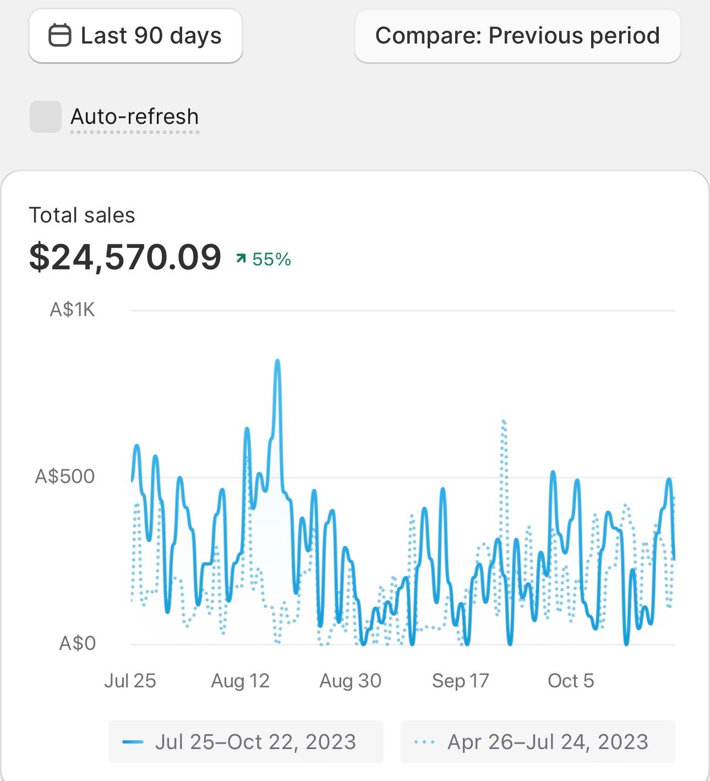Toggle the Jul 25–Oct 22, 2023 legend series
This screenshot has height=781, width=710.
pos(245,742)
